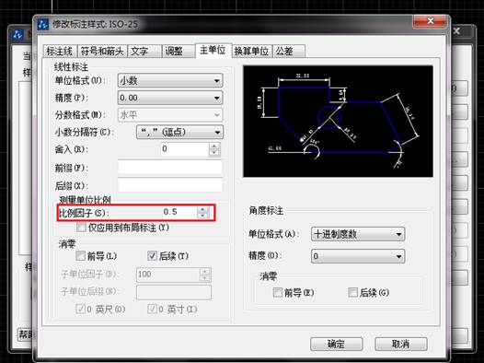Click the 舍入(R) value field

tap(185, 149)
